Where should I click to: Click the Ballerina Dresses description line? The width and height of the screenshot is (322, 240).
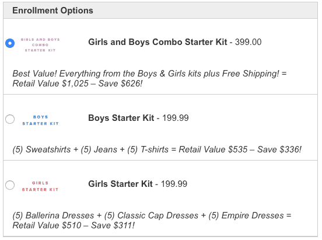click(152, 215)
